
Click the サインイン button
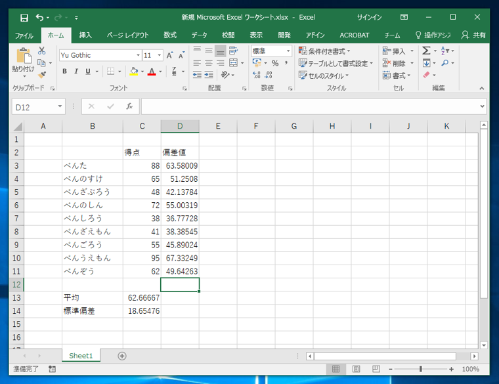tap(370, 17)
